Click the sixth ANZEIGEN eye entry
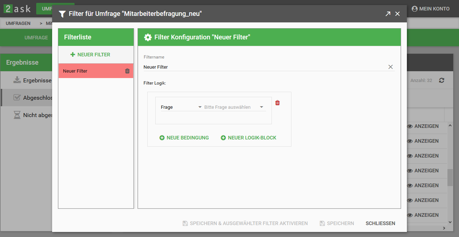 [x=423, y=200]
